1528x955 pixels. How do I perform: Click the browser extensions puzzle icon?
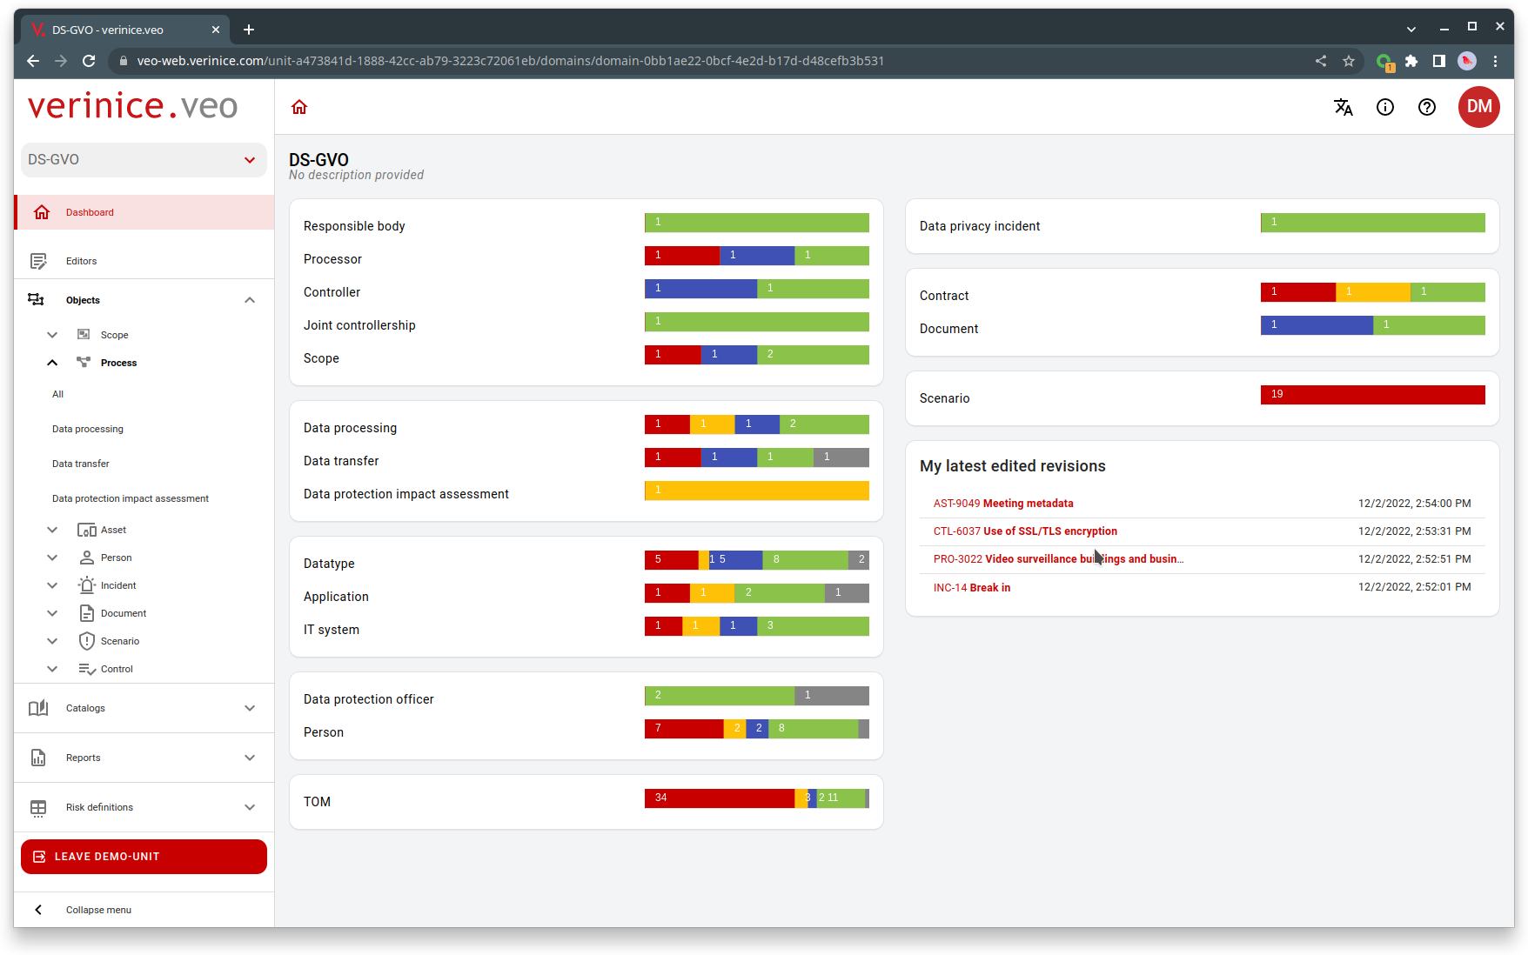1411,61
